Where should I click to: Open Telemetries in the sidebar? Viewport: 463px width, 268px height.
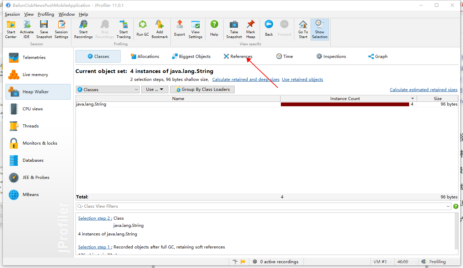[x=38, y=58]
